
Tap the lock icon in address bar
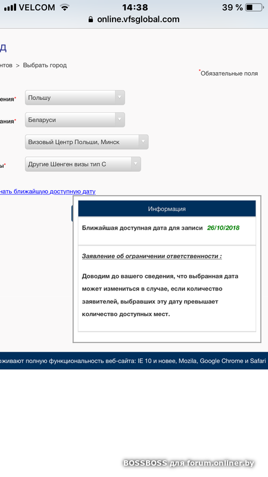tap(91, 19)
